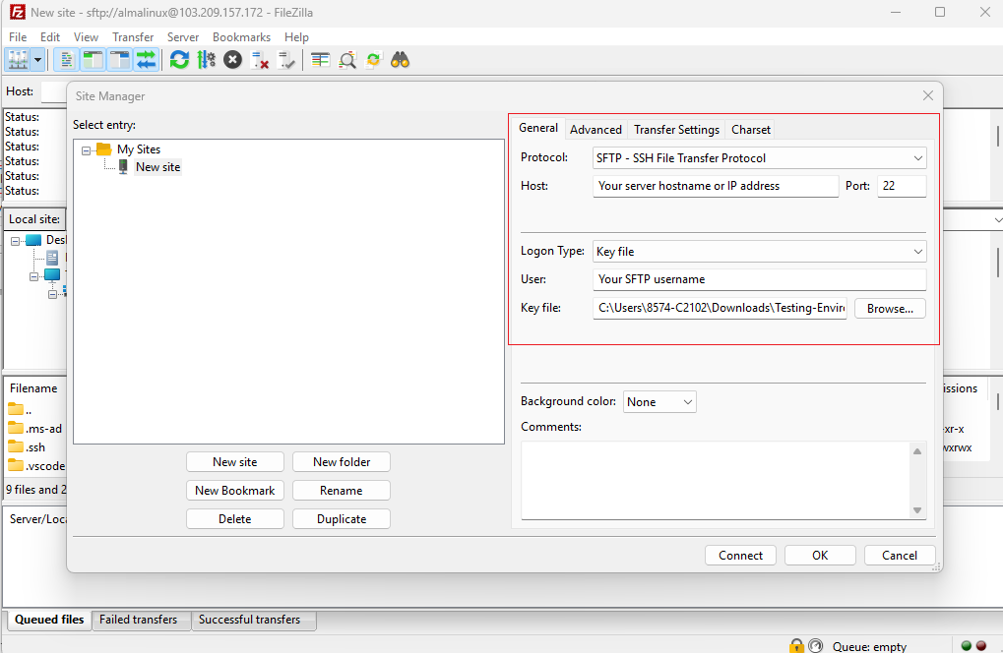Open the .ms-ad folder in local list

35,429
